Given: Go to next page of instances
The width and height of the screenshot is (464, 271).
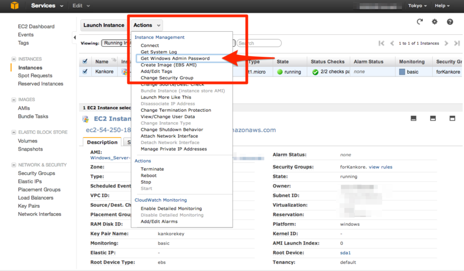Looking at the screenshot, I should click(x=446, y=43).
